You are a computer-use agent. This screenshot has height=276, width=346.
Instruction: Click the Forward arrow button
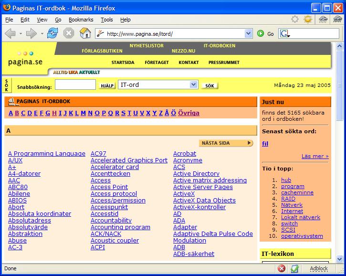point(31,34)
